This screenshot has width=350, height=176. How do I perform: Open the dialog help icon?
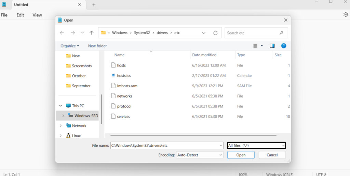coord(283,46)
